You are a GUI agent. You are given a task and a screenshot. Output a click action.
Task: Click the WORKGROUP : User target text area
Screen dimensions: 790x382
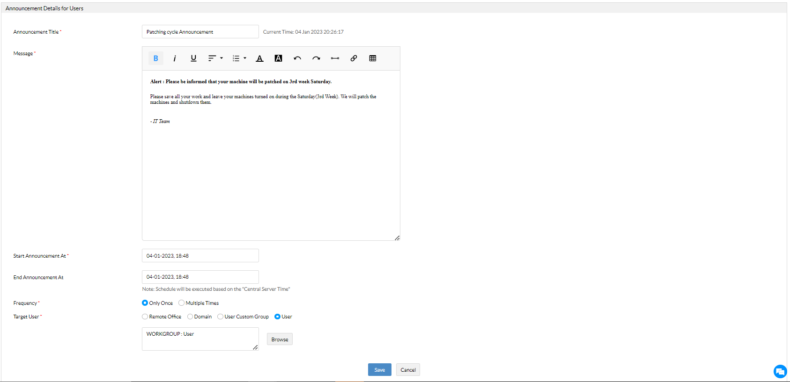(x=200, y=339)
